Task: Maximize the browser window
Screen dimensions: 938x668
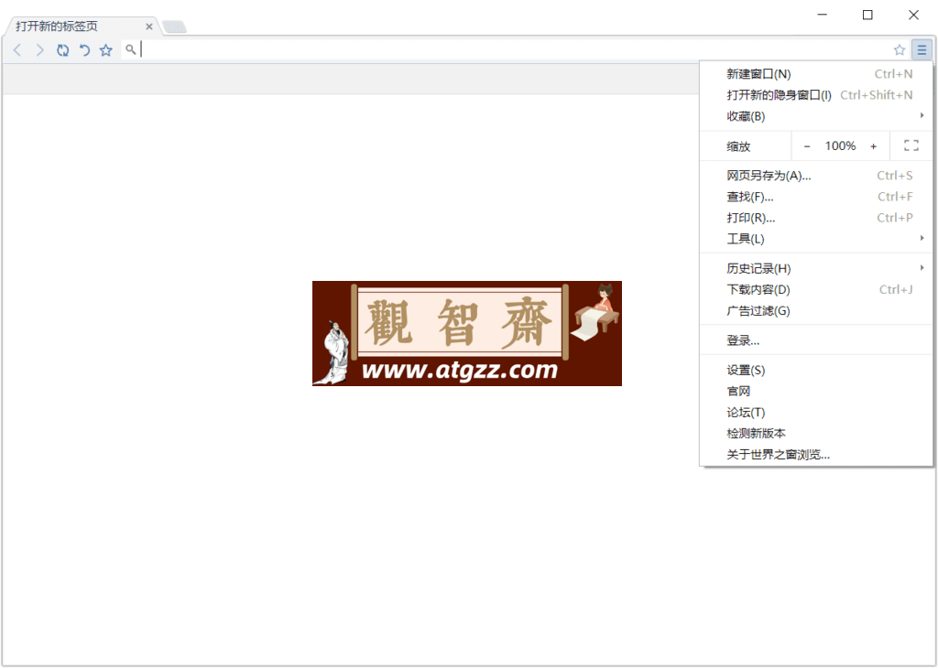Action: (867, 15)
